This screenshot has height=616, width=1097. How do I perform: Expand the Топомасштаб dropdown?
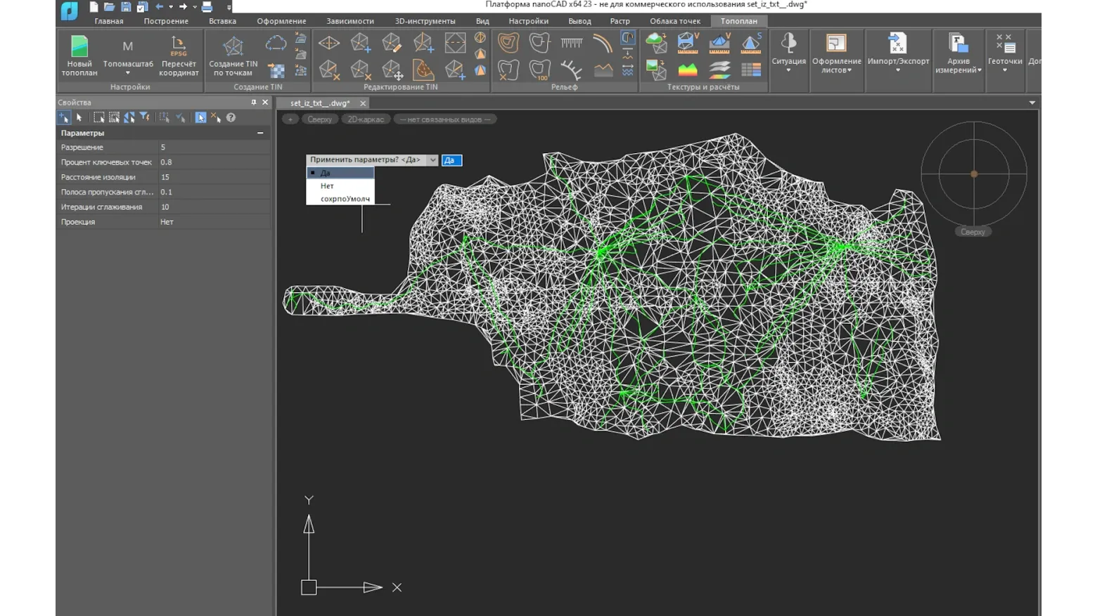[x=128, y=73]
